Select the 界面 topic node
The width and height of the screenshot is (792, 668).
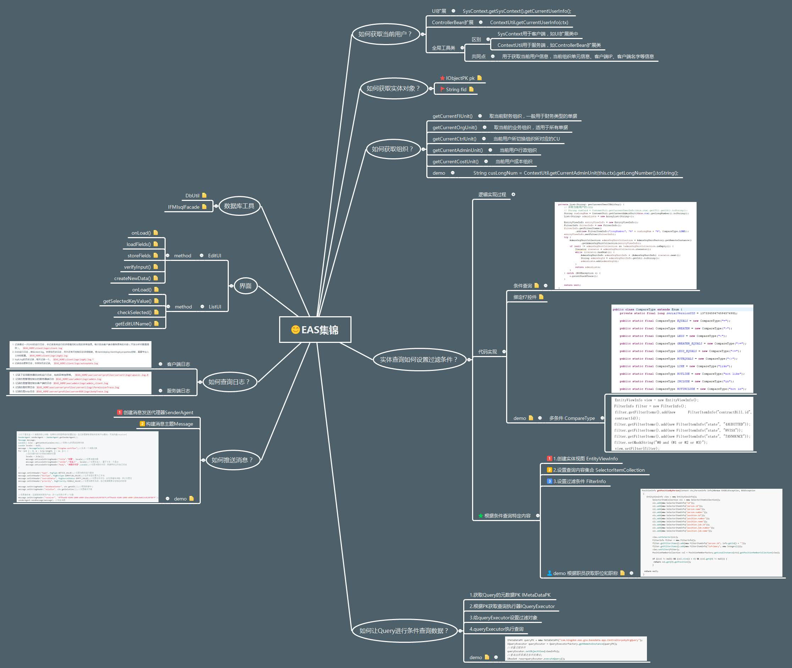[245, 286]
